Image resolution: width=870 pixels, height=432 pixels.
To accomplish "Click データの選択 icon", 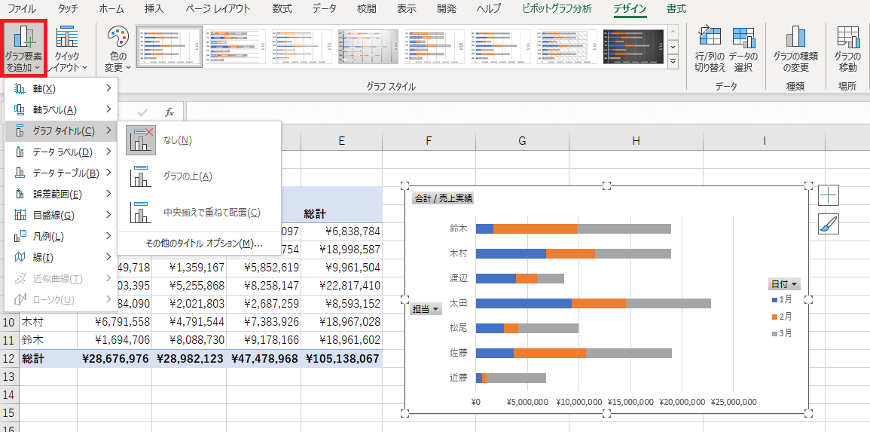I will (x=743, y=48).
